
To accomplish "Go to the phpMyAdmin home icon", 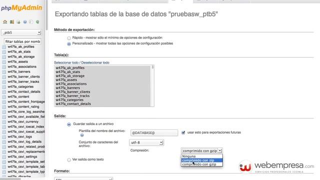I will [5, 22].
